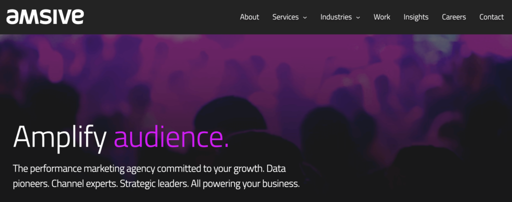This screenshot has height=202, width=512.
Task: Click the "Strategic leaders." phrase
Action: (154, 184)
